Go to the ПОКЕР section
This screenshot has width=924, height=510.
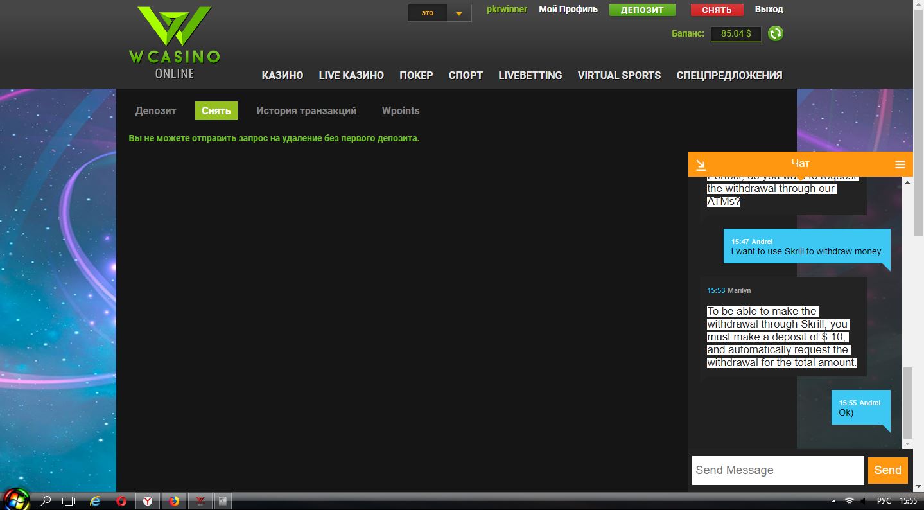coord(416,75)
